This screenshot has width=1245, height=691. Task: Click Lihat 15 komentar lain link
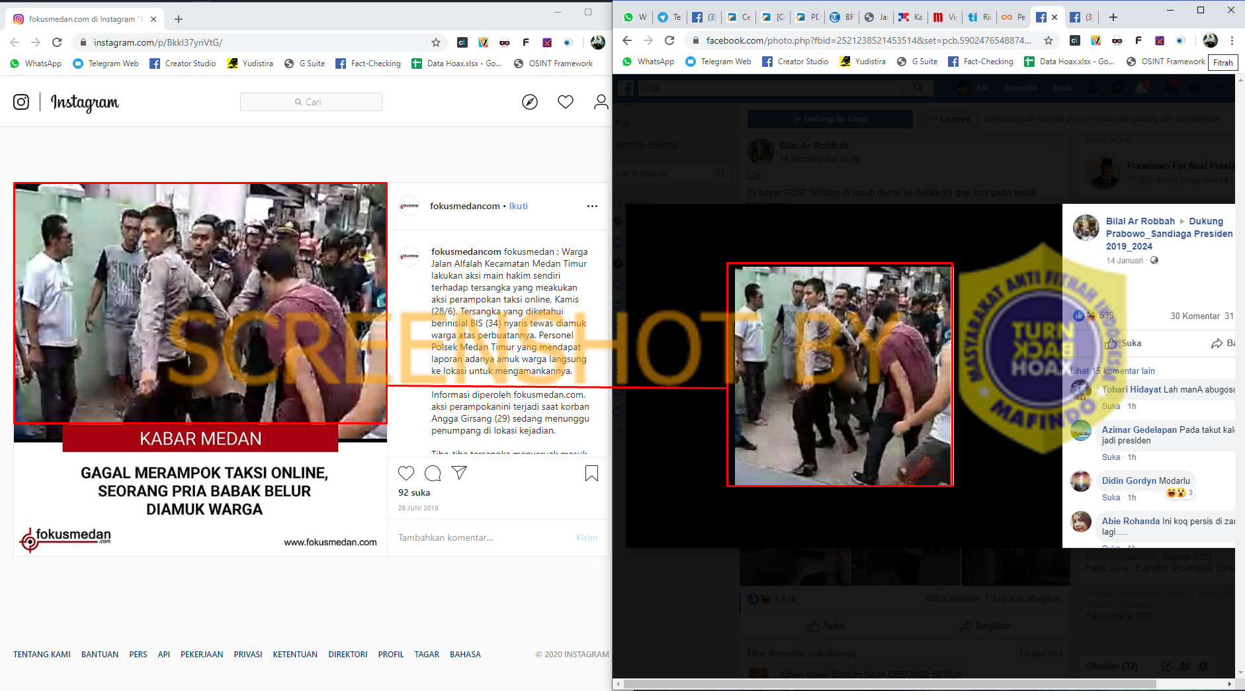coord(1112,371)
